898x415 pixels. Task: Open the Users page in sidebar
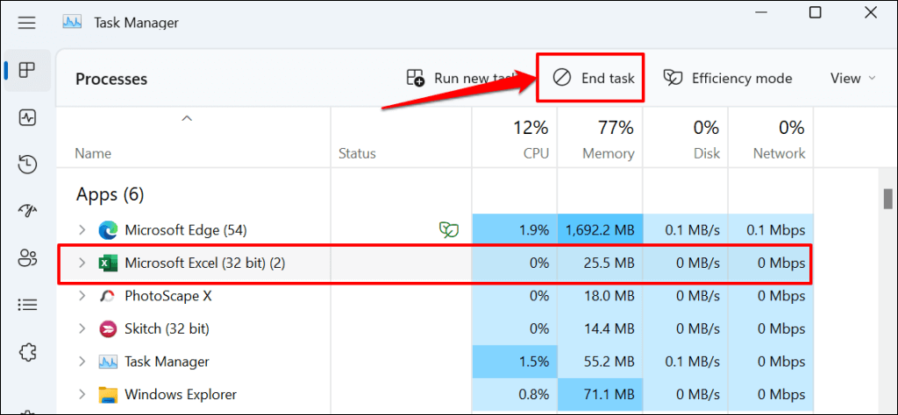click(27, 258)
